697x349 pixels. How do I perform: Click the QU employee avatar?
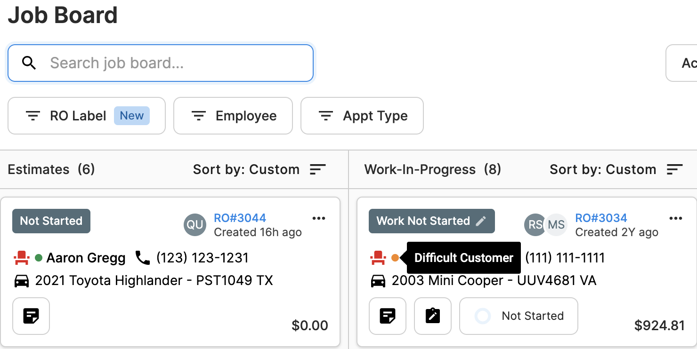coord(195,225)
